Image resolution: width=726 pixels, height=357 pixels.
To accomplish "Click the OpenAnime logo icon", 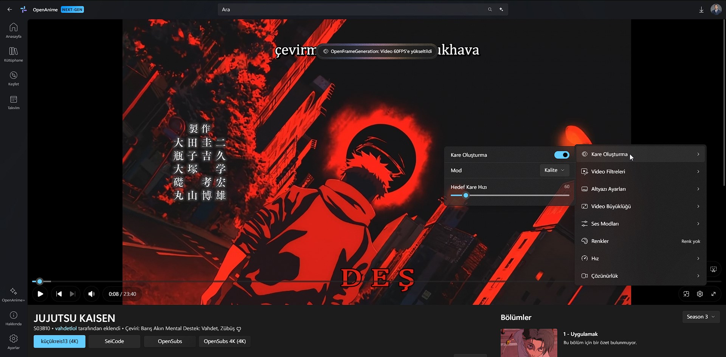I will click(24, 9).
